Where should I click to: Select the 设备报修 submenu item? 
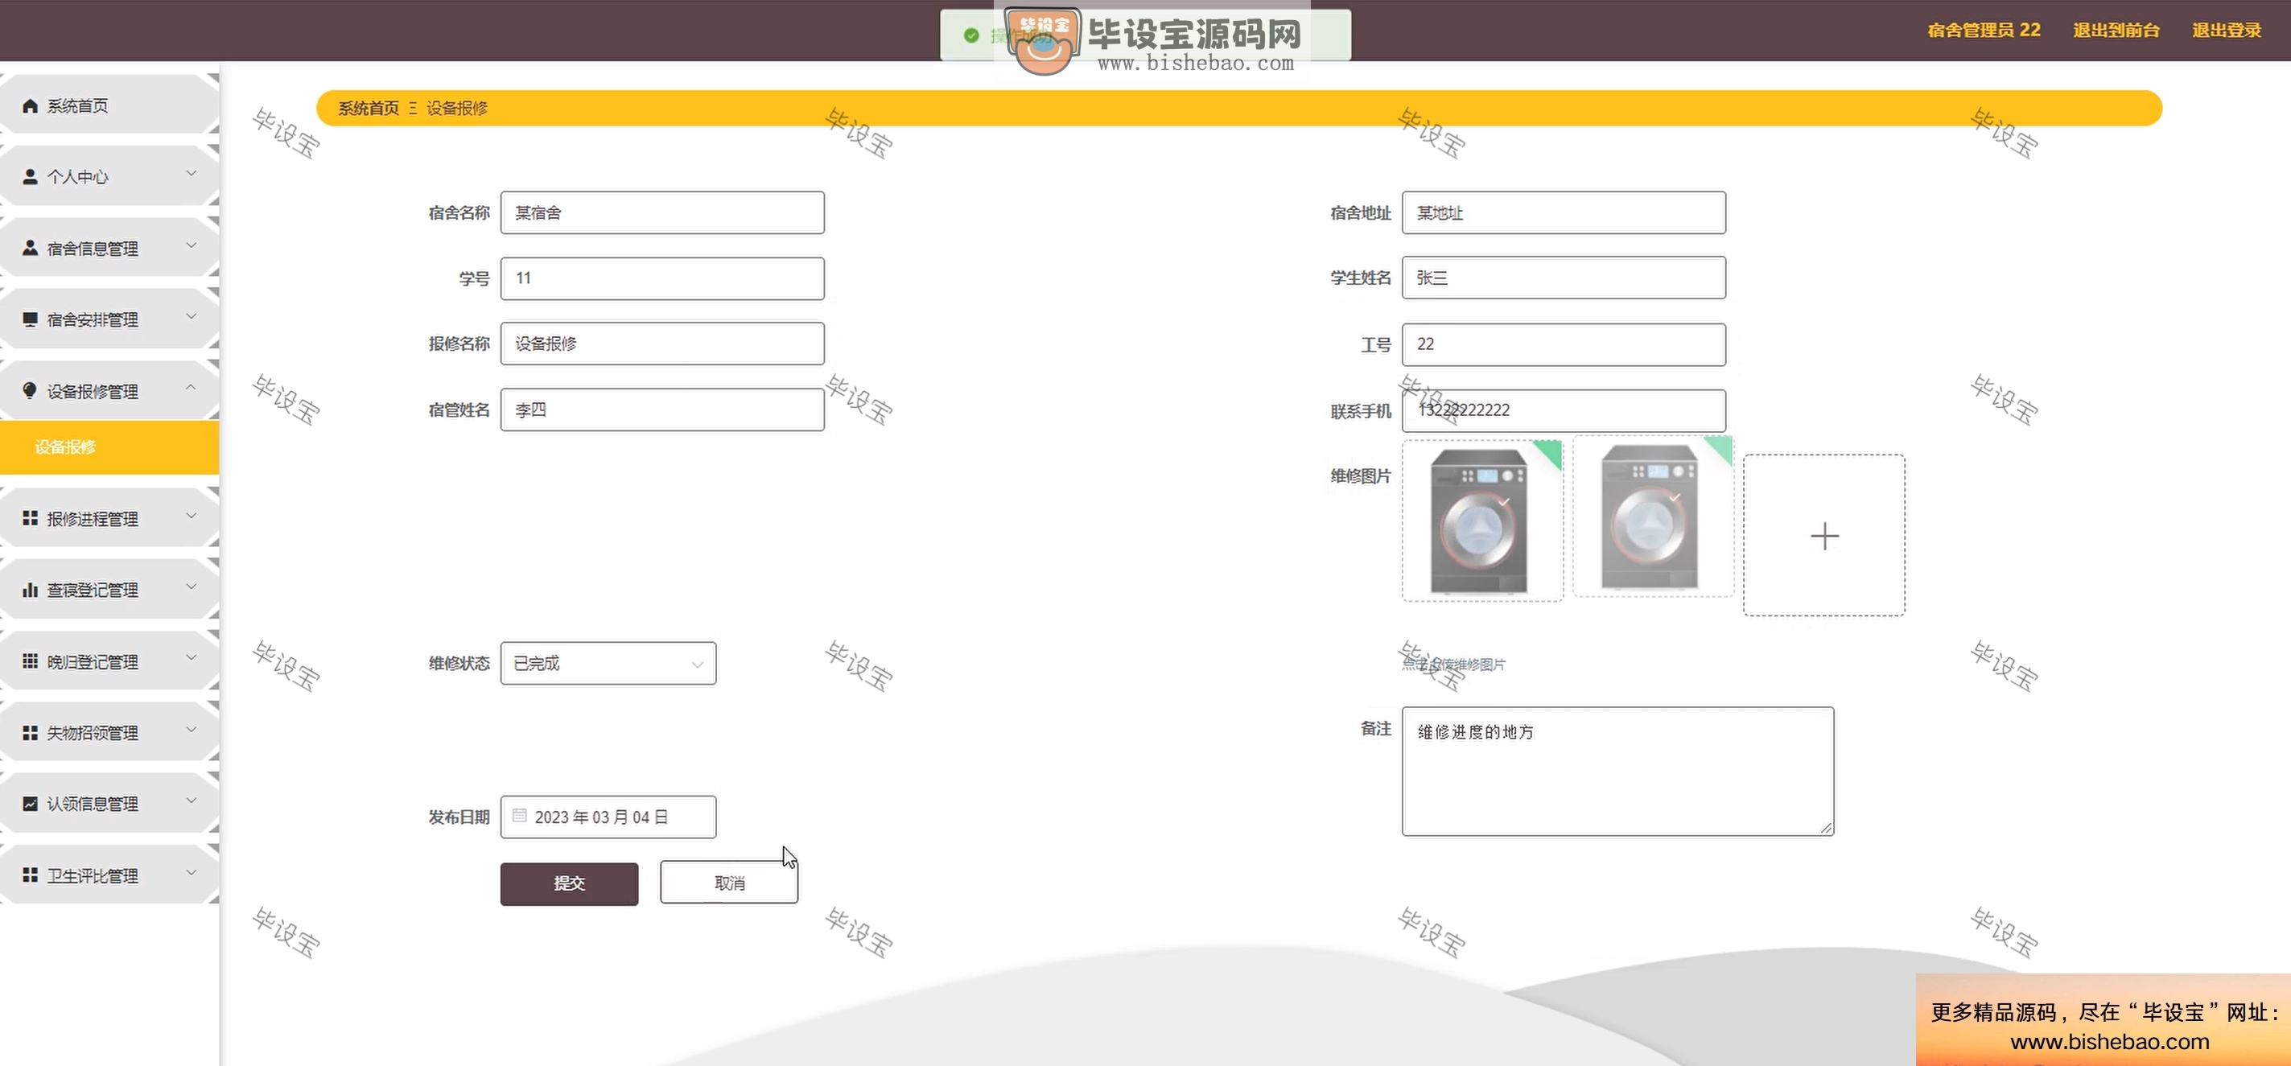[x=66, y=447]
